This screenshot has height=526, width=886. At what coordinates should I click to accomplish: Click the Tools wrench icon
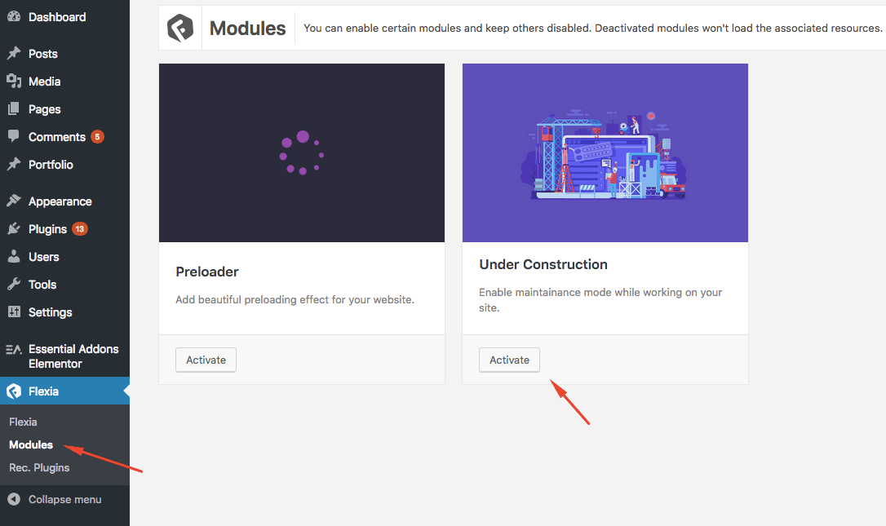(14, 284)
